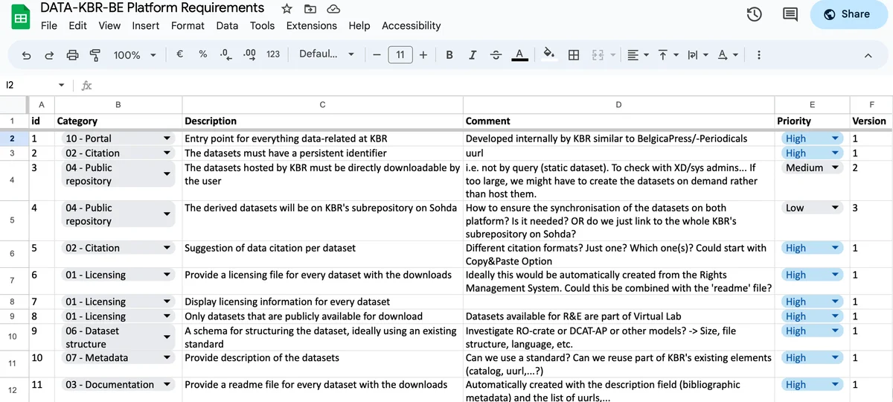Click the increase font size plus button
Screen dimensions: 893x402
click(423, 54)
